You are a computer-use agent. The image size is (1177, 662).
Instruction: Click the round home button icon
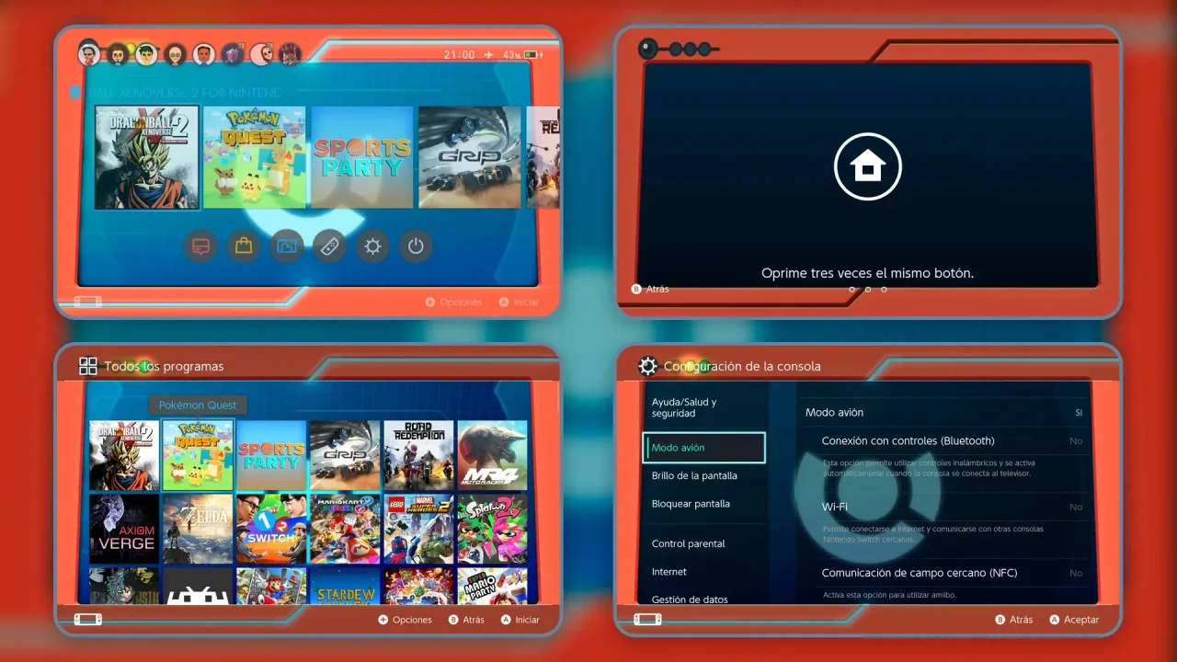click(x=868, y=166)
